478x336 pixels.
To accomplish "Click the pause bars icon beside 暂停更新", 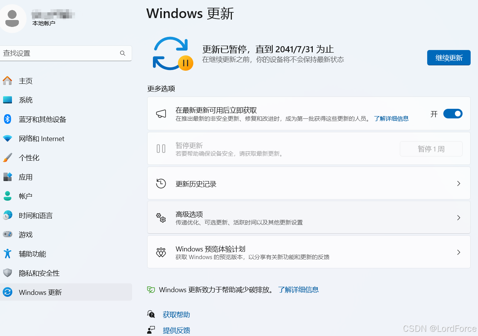I will (x=161, y=148).
